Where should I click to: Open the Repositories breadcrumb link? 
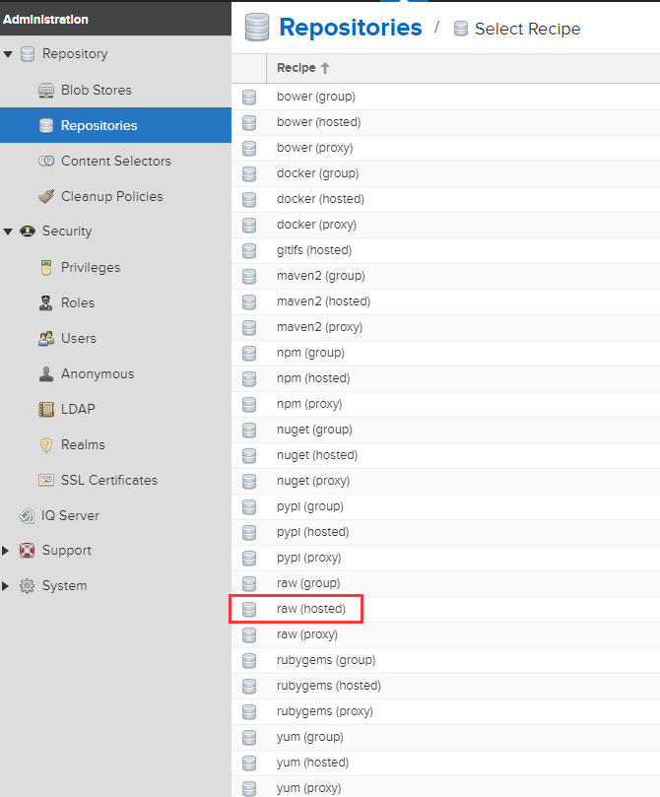pos(351,28)
